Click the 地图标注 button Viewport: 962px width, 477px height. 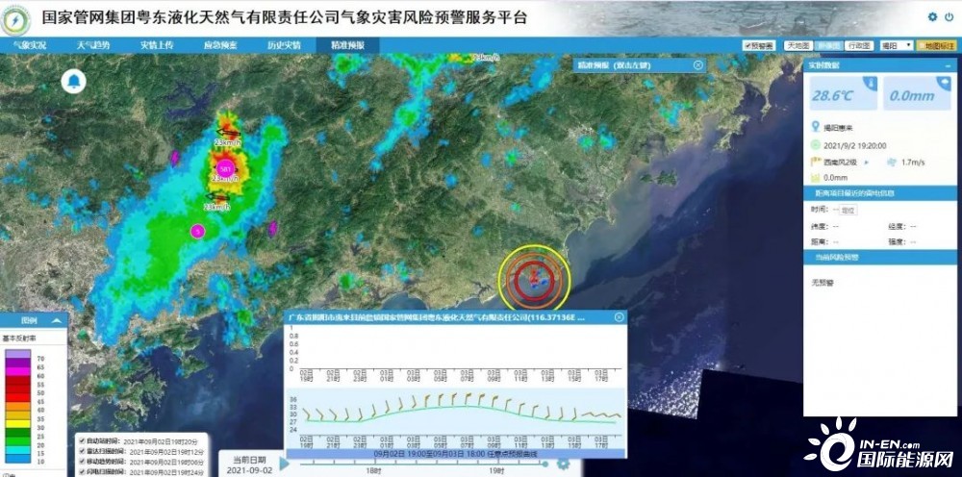coord(936,45)
